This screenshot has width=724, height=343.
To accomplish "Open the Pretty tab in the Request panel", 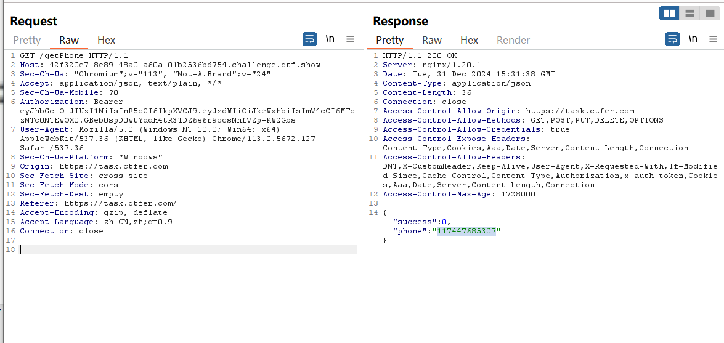I will (x=26, y=40).
